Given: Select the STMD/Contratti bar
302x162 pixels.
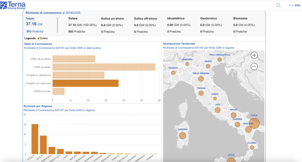Looking at the screenshot, I should (x=59, y=91).
